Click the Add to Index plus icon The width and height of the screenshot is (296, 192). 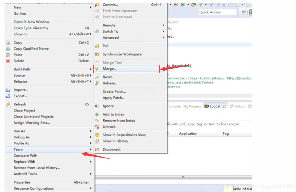click(x=97, y=114)
